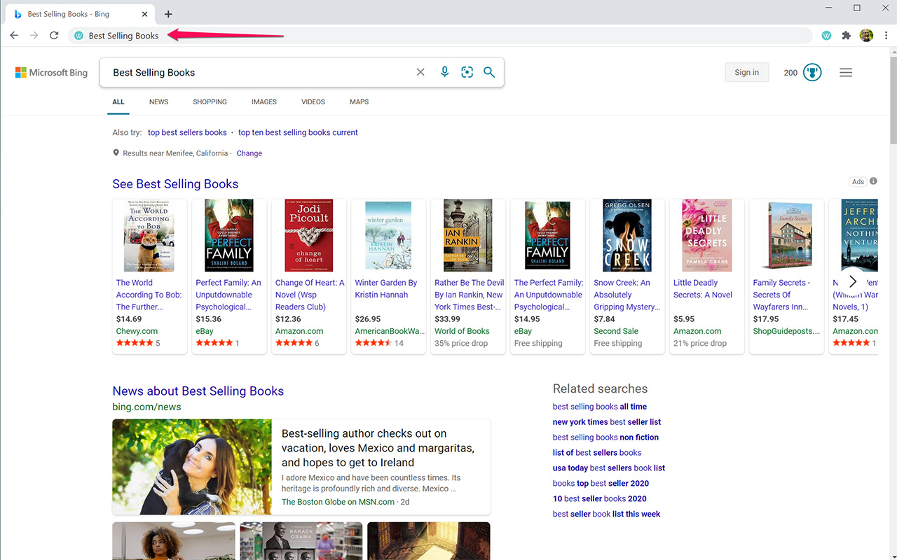Click the Microsoft Bing logo
The height and width of the screenshot is (560, 897).
click(52, 73)
